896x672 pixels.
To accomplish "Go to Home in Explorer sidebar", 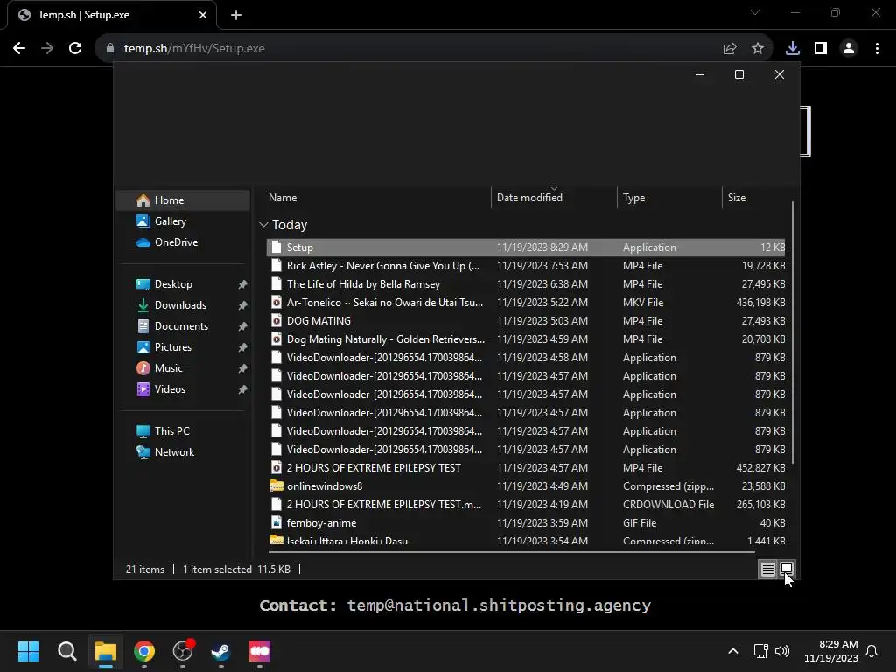I will click(x=184, y=200).
